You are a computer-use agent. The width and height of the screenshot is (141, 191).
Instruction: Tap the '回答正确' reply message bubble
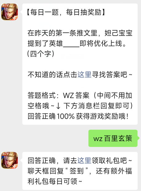tap(80, 171)
